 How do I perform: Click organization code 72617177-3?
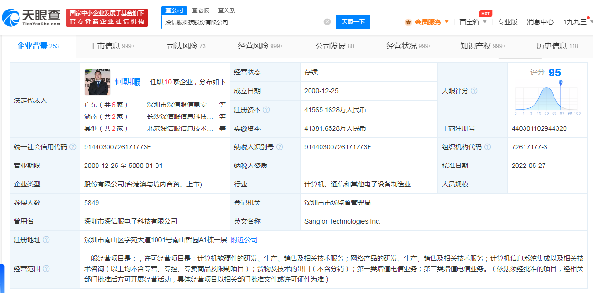[x=529, y=147]
